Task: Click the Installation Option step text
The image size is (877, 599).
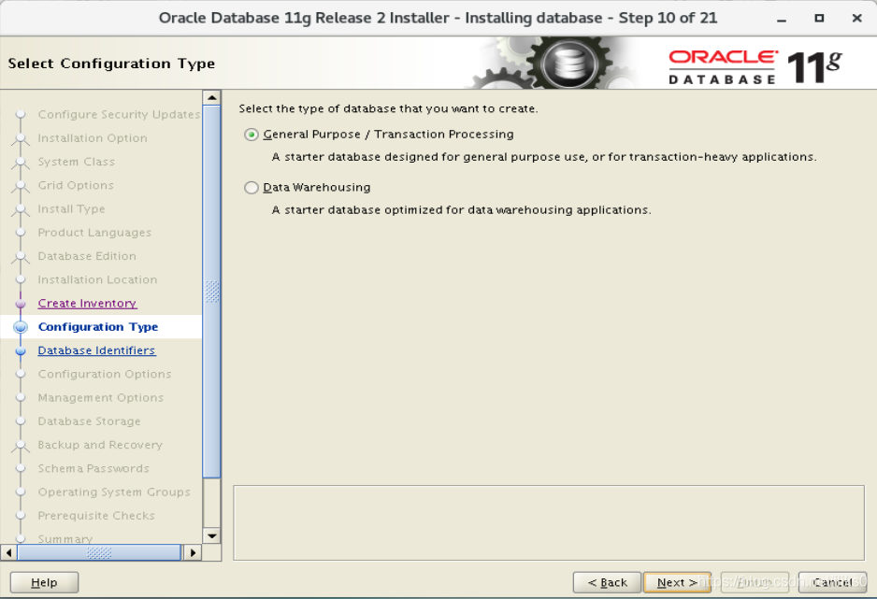Action: click(93, 138)
